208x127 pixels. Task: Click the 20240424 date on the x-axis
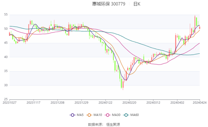198,102
